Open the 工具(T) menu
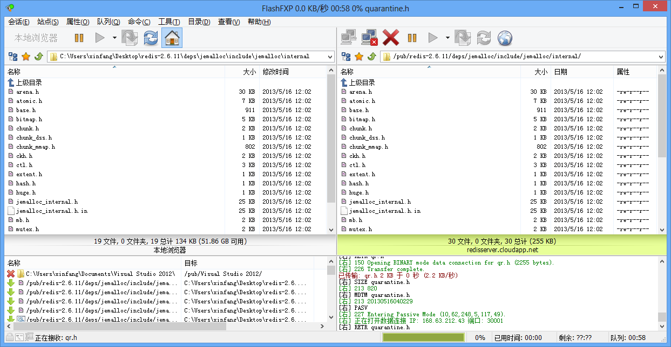This screenshot has height=347, width=671. click(168, 22)
